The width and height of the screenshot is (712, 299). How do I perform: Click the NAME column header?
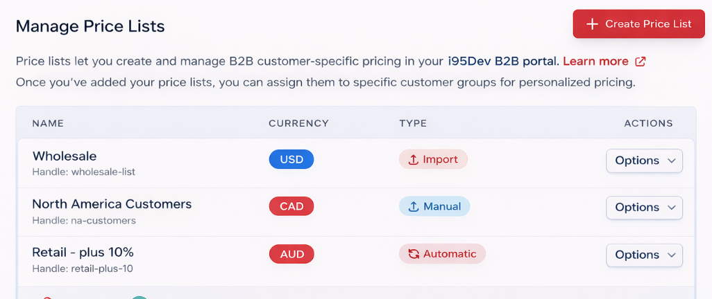pyautogui.click(x=48, y=123)
